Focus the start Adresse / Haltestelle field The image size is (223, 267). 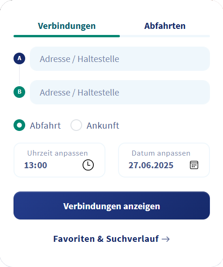click(x=120, y=59)
